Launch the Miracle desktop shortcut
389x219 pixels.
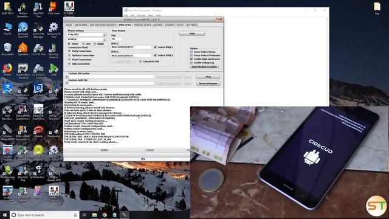[x=38, y=131]
